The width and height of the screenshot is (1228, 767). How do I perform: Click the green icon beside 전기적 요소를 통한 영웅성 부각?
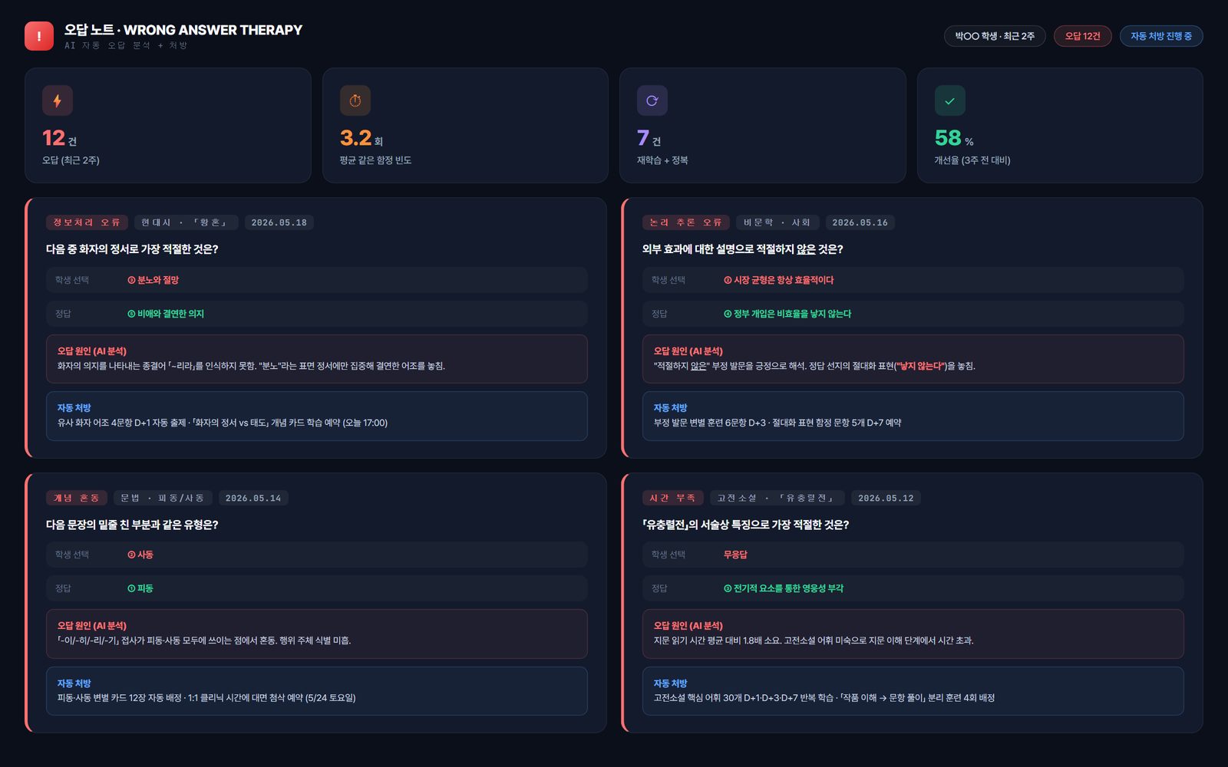[728, 588]
